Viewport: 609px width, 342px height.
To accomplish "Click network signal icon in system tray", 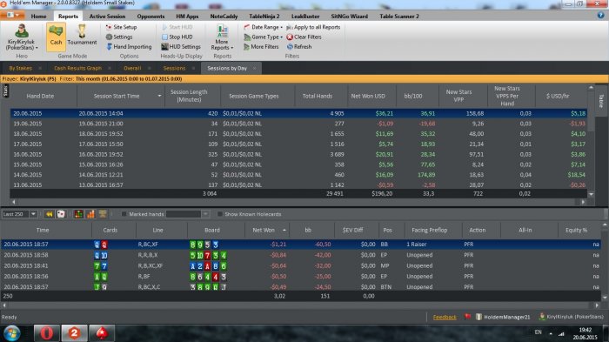I will click(562, 333).
